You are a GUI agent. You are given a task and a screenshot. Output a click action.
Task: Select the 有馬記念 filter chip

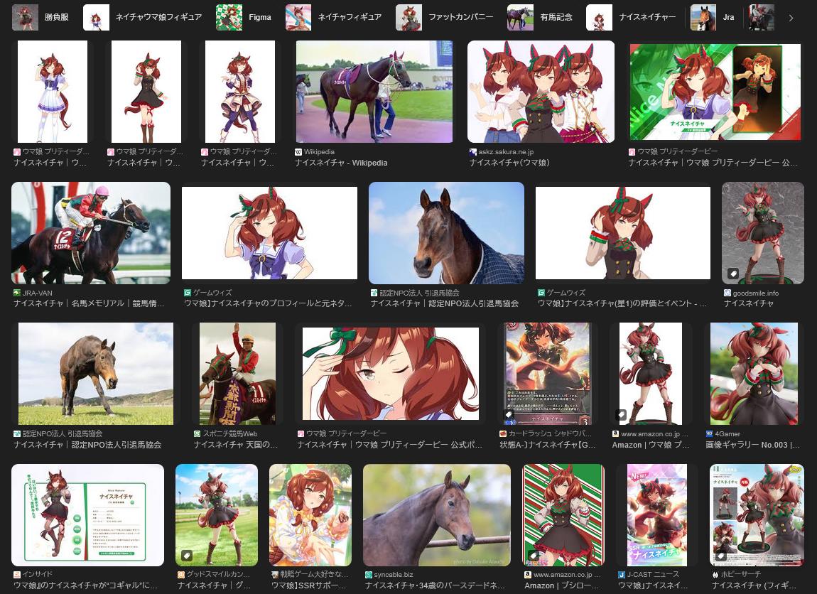[540, 17]
